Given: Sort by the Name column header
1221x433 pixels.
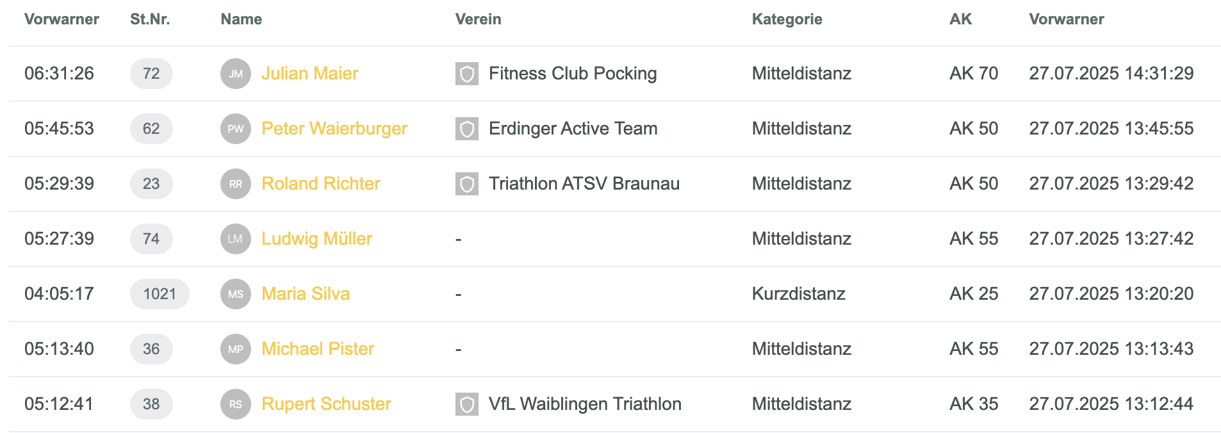Looking at the screenshot, I should click(x=242, y=19).
